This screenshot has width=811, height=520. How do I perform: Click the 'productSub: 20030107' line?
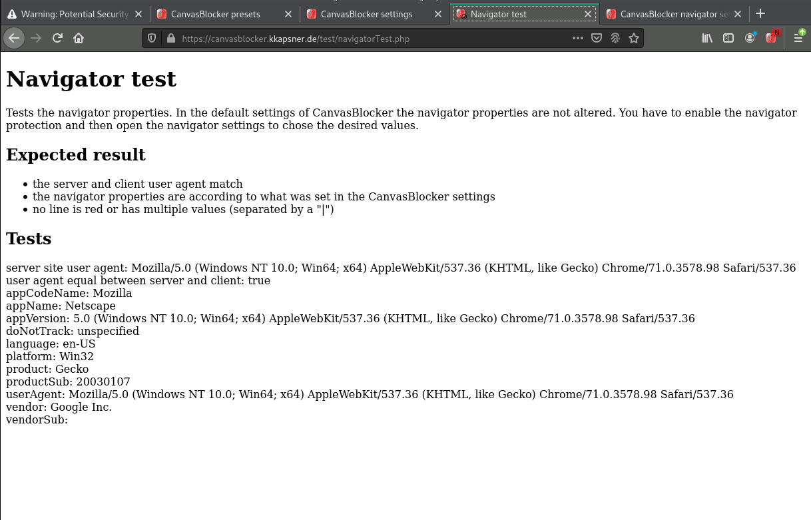coord(68,382)
